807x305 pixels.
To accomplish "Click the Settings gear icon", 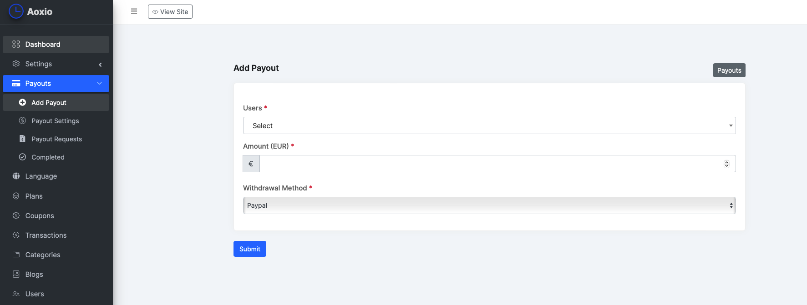I will click(x=16, y=64).
